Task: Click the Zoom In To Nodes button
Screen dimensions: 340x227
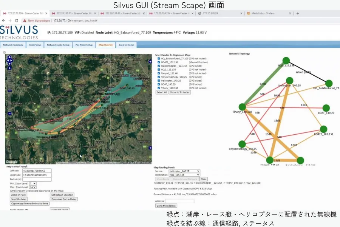Action: [x=180, y=92]
